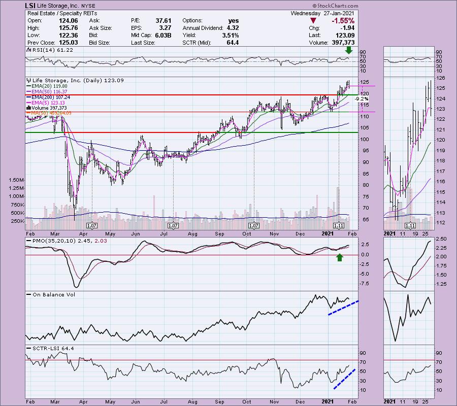Image resolution: width=457 pixels, height=406 pixels.
Task: Select the Open value 124.06
Action: pos(69,21)
